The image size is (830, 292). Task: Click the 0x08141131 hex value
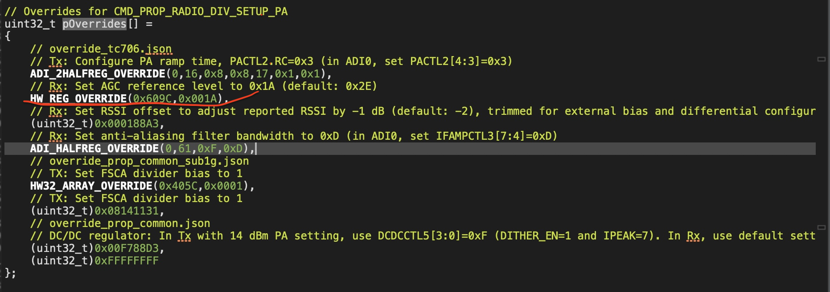127,211
